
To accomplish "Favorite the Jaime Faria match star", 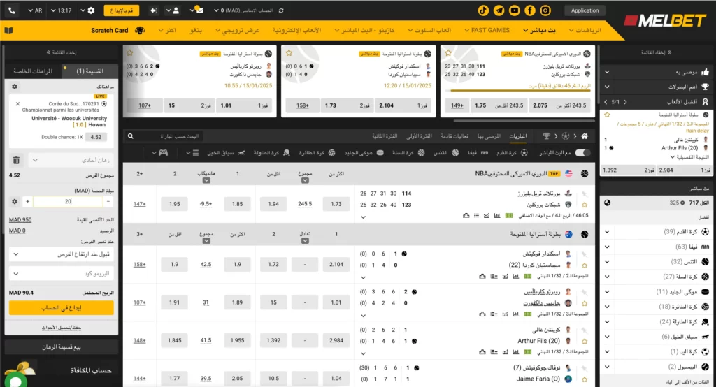I will point(585,379).
